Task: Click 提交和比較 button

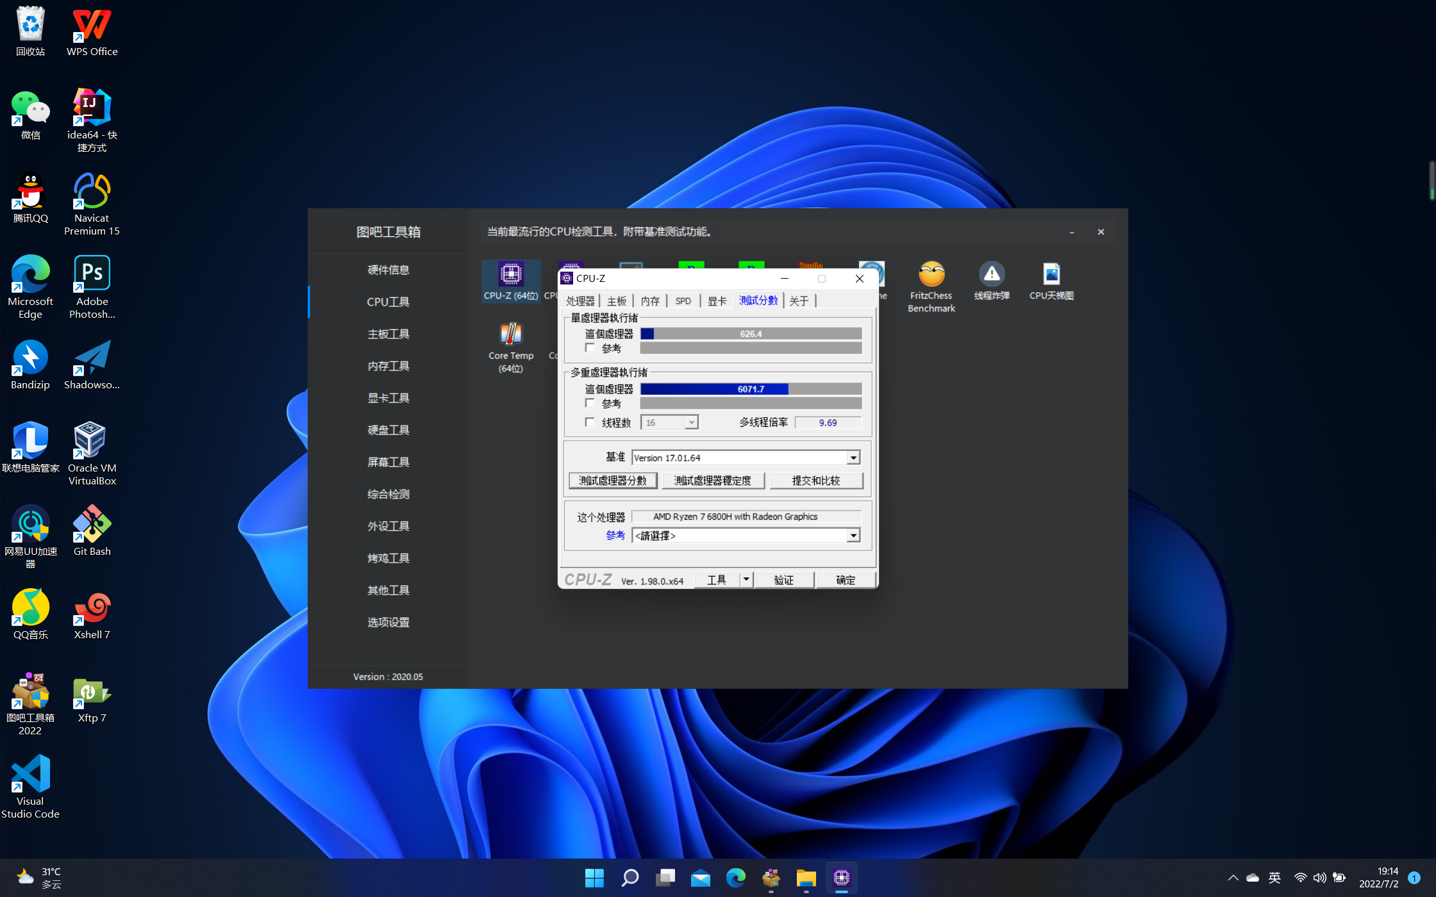Action: coord(815,481)
